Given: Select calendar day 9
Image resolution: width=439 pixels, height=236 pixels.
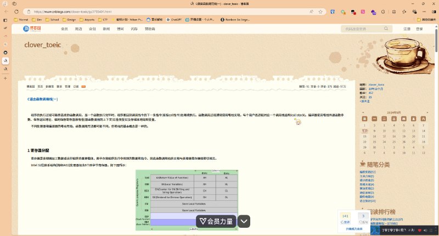Looking at the screenshot, I should tap(374, 131).
